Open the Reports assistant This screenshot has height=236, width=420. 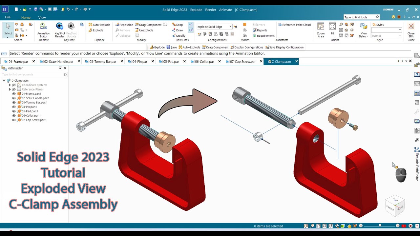click(x=260, y=30)
